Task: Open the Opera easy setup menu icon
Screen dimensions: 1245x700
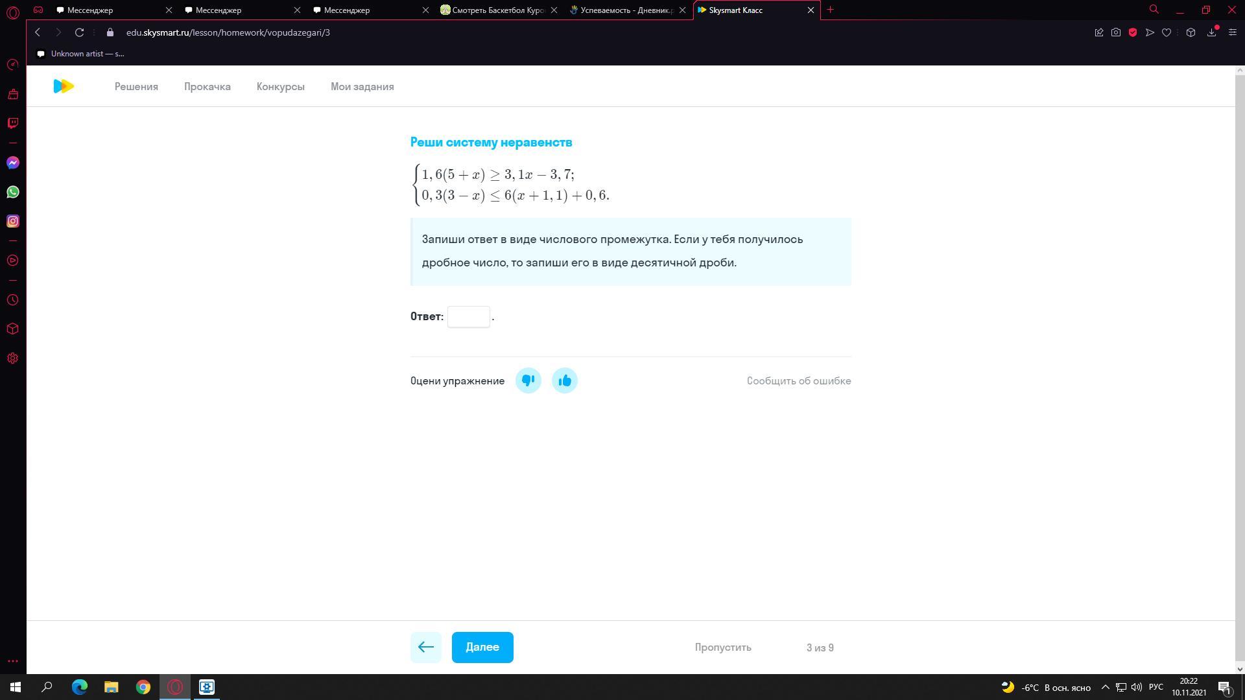Action: tap(1232, 32)
